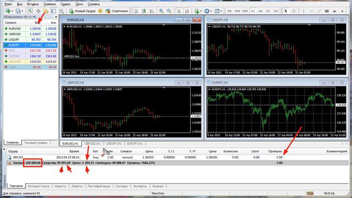The width and height of the screenshot is (352, 198).
Task: Switch to GBPUSD,H1 chart tab
Action: [92, 144]
